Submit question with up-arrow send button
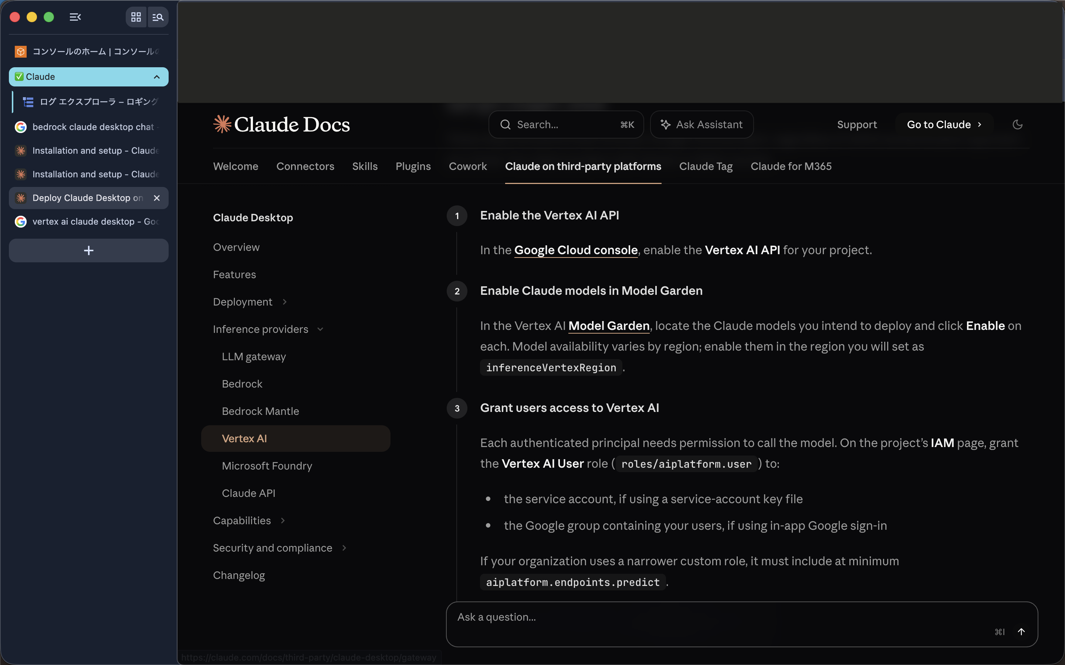 click(x=1021, y=632)
